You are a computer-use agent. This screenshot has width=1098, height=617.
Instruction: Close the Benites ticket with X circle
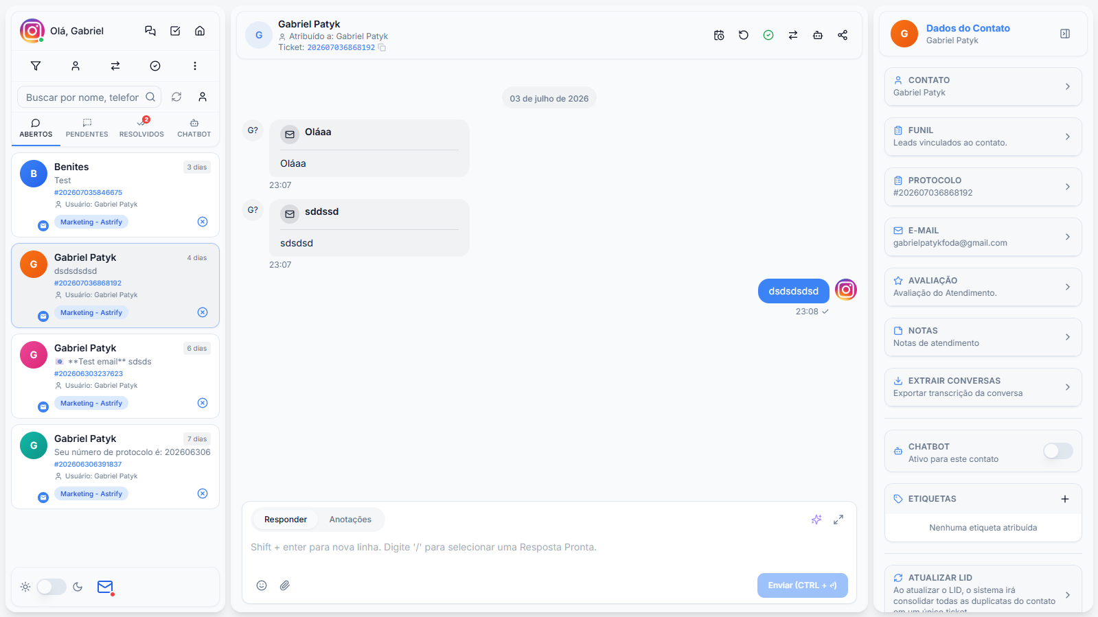(x=203, y=222)
